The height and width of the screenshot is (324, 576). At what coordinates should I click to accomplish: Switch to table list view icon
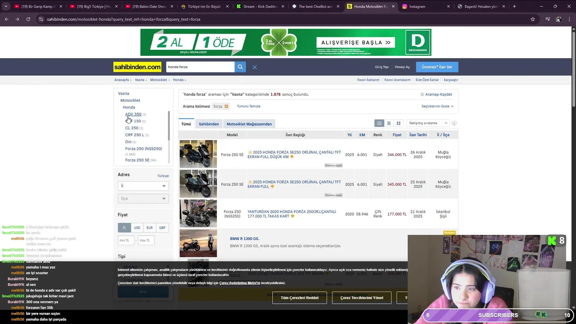379,123
